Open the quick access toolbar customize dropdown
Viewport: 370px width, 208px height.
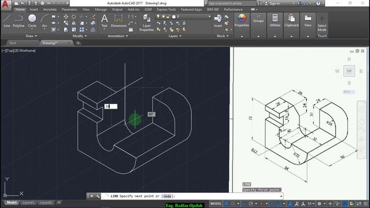point(67,3)
